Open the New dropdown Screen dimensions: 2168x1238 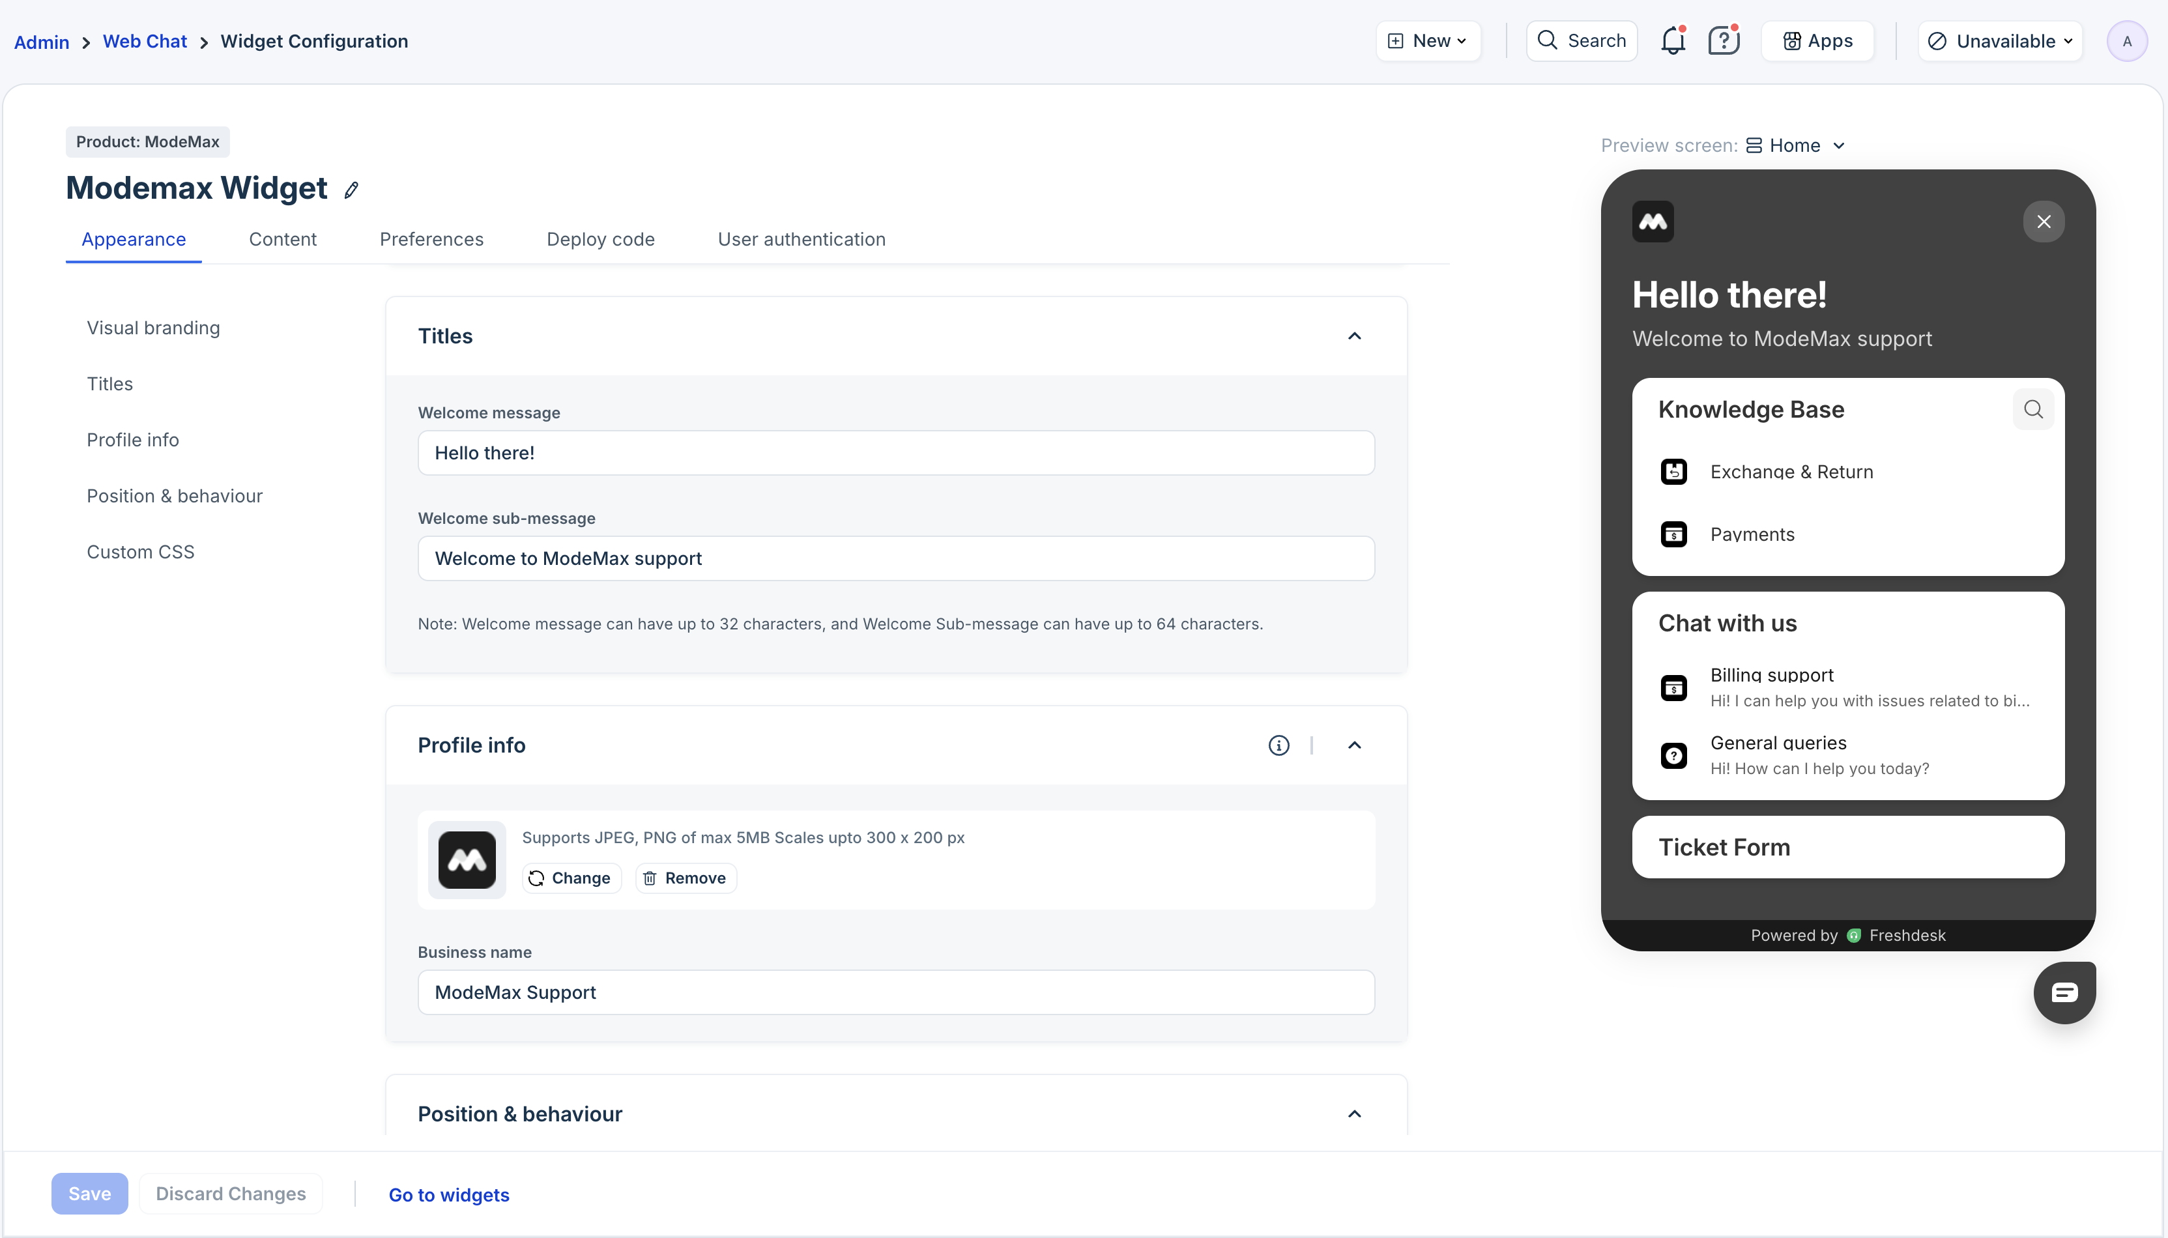point(1428,41)
